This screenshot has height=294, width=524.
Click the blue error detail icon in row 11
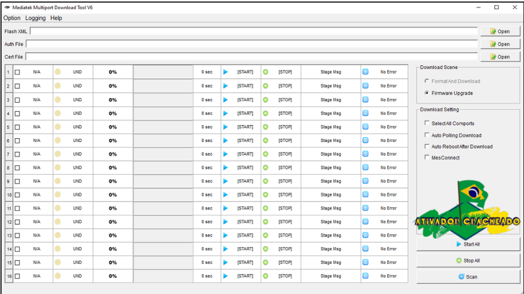coord(365,208)
